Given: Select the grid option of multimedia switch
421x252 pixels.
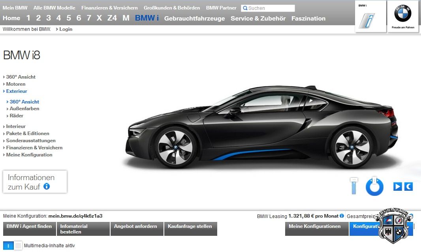Looking at the screenshot, I should pos(18,246).
